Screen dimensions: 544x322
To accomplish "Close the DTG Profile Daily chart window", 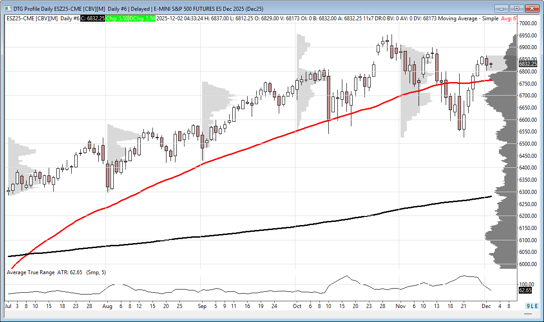I will [532, 8].
